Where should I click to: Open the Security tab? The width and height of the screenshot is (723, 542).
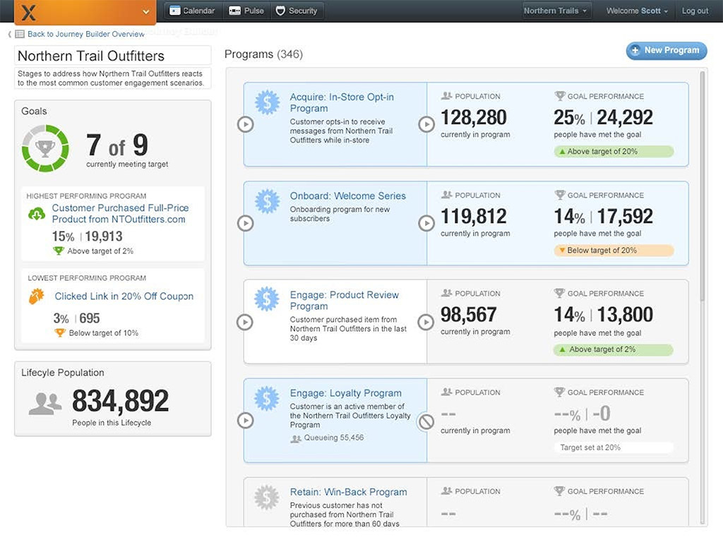(x=297, y=11)
